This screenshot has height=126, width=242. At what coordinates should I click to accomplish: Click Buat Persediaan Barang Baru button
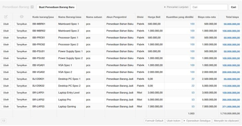coord(56,7)
